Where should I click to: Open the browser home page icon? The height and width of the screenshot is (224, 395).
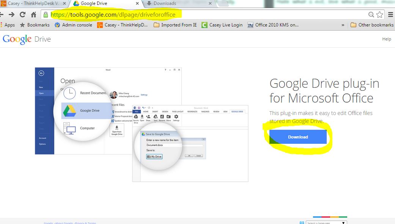pyautogui.click(x=33, y=14)
